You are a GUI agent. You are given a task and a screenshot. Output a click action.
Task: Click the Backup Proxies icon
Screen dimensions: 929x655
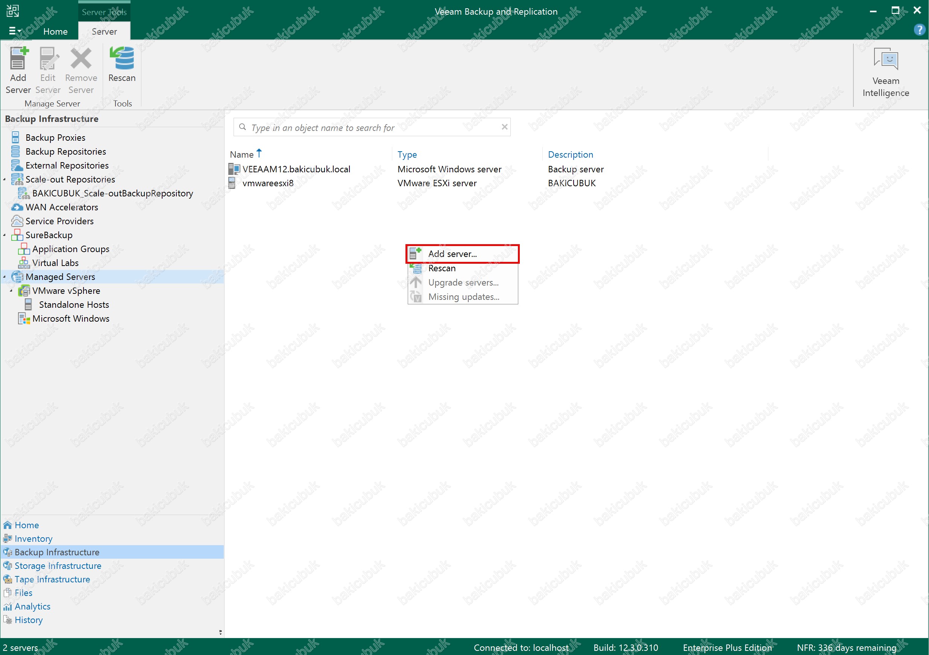(x=15, y=137)
